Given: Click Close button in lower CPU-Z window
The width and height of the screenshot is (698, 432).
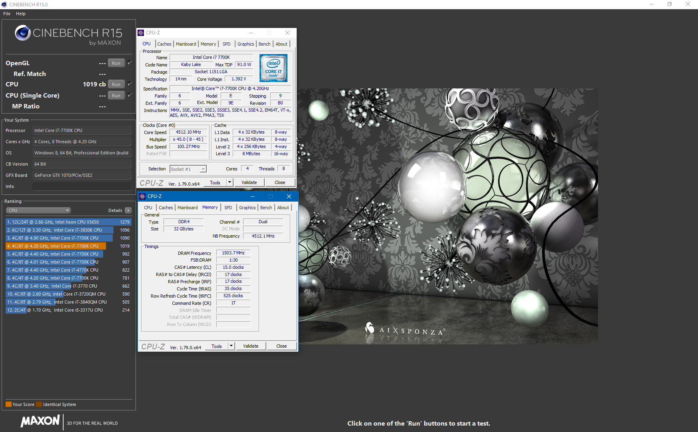Looking at the screenshot, I should (281, 346).
